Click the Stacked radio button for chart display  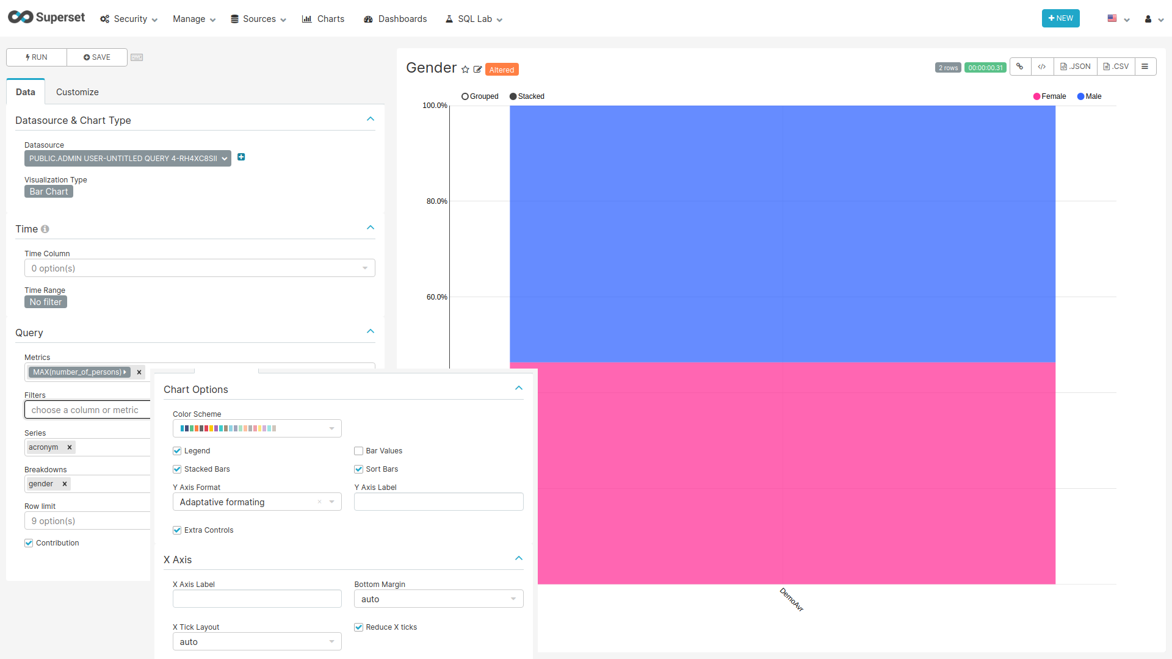pos(515,96)
